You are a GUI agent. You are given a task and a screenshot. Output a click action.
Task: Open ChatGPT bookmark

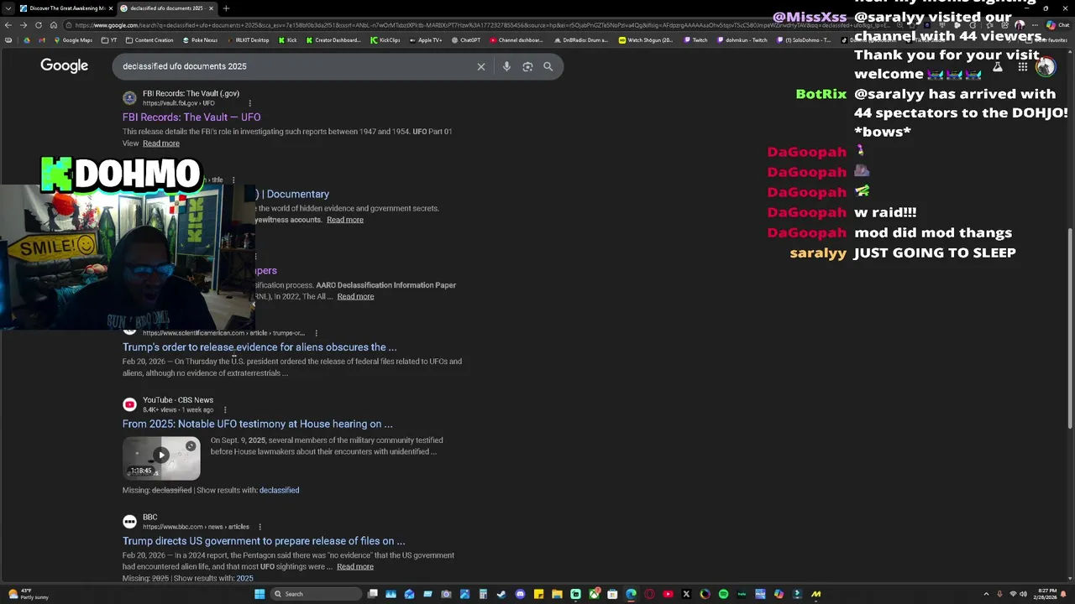(466, 40)
